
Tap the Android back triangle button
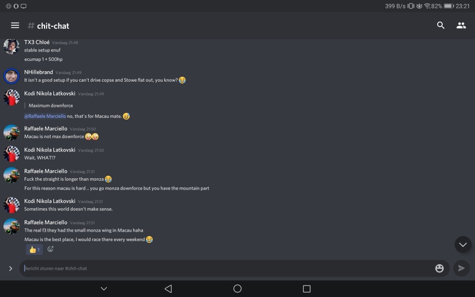click(168, 289)
